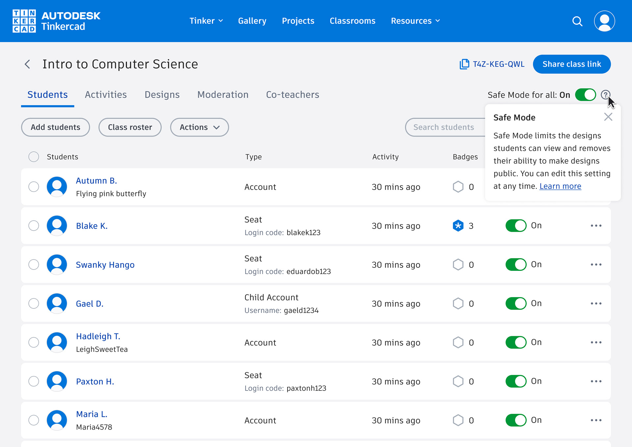Go back using the left arrow

[x=28, y=64]
